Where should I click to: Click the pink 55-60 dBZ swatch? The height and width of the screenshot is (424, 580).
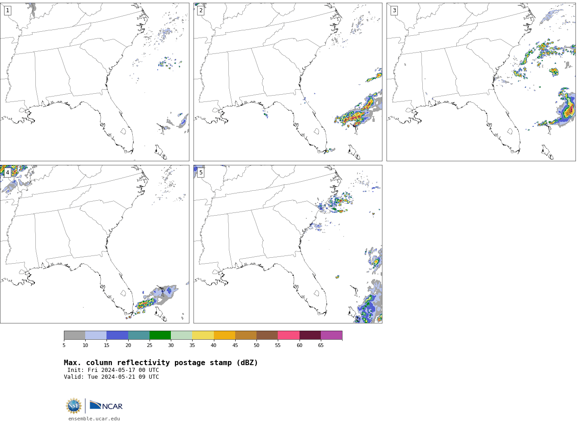point(289,335)
